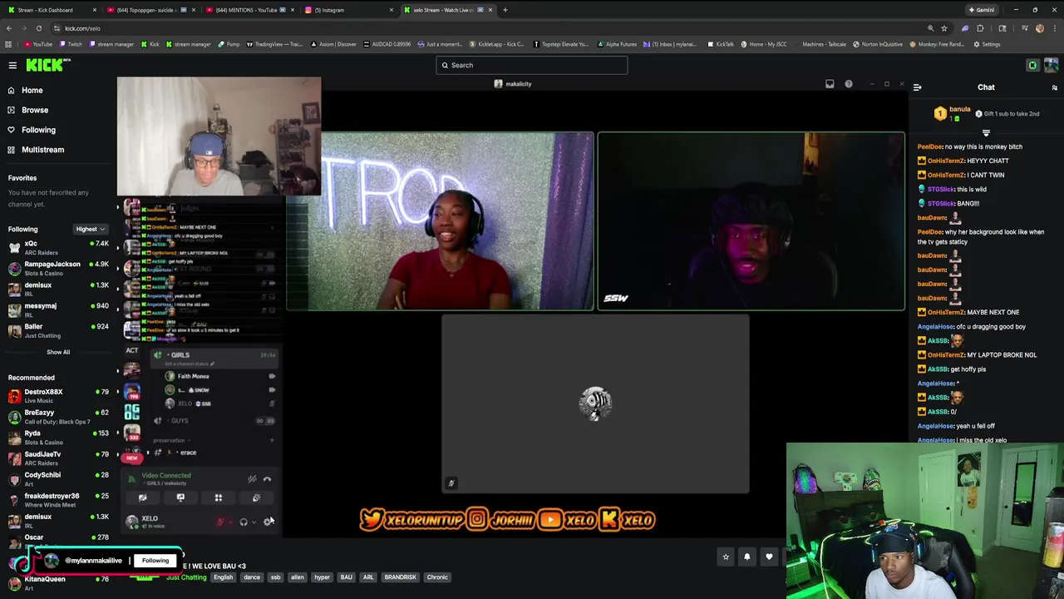This screenshot has height=599, width=1064.
Task: Click Gift 1 sub to take 2nd
Action: [x=1007, y=114]
